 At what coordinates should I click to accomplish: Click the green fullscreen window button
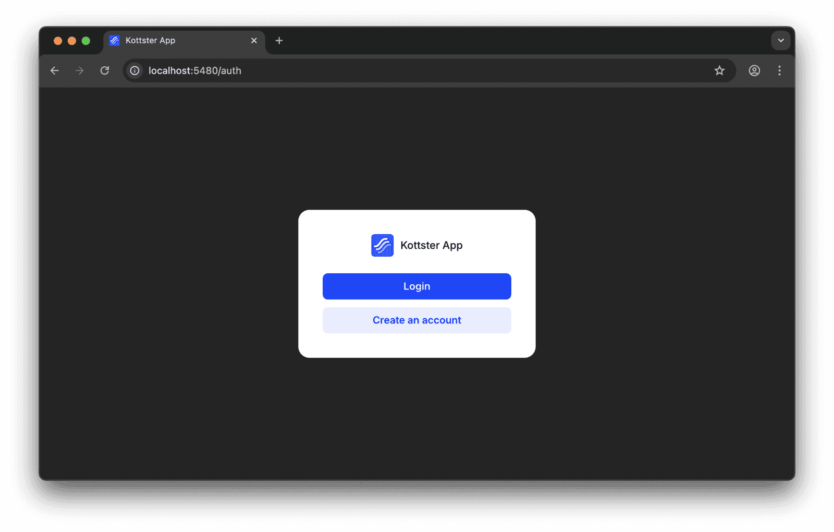pos(86,41)
